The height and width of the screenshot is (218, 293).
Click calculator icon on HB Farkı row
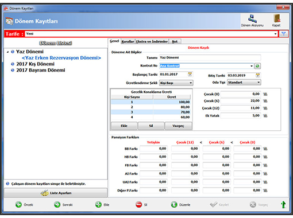pos(265,157)
